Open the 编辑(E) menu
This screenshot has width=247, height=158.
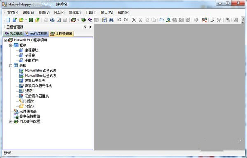tap(28, 12)
